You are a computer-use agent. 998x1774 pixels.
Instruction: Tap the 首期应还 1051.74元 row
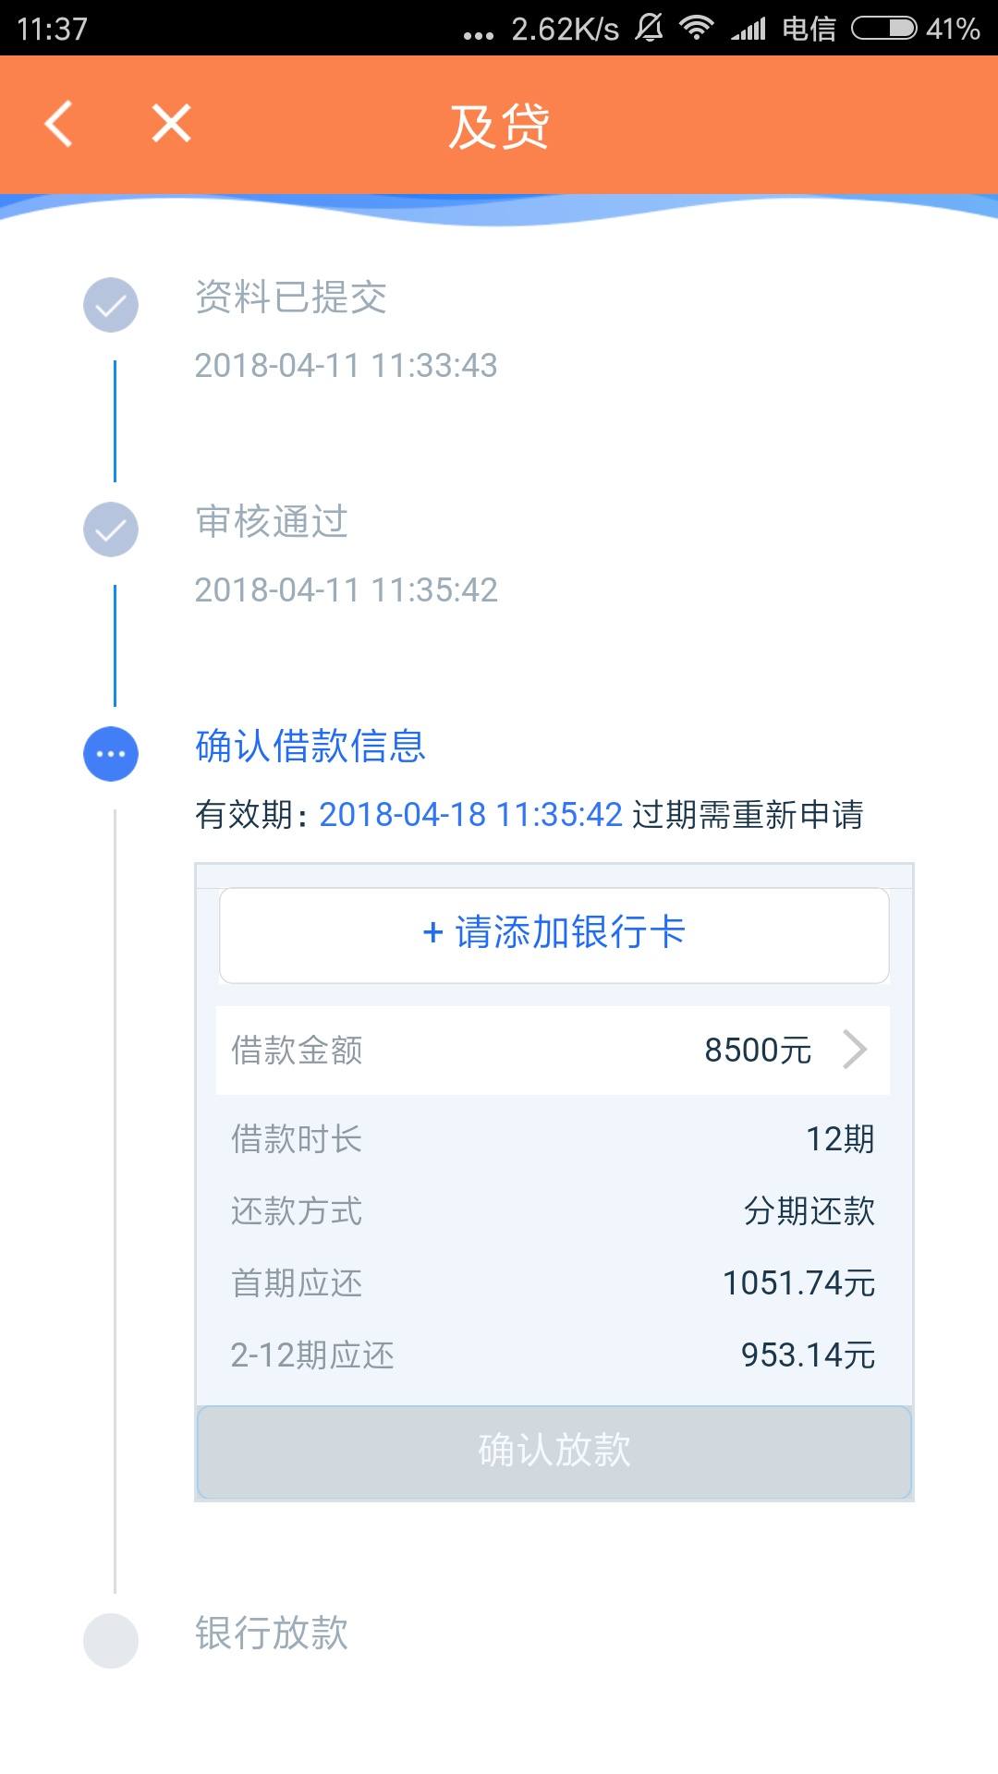553,1283
